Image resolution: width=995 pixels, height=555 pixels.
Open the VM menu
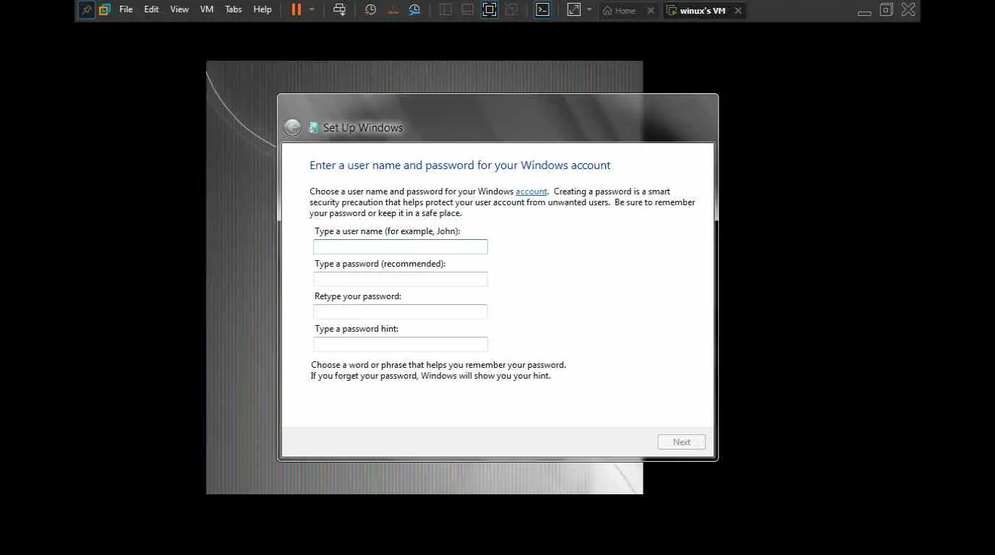click(207, 10)
